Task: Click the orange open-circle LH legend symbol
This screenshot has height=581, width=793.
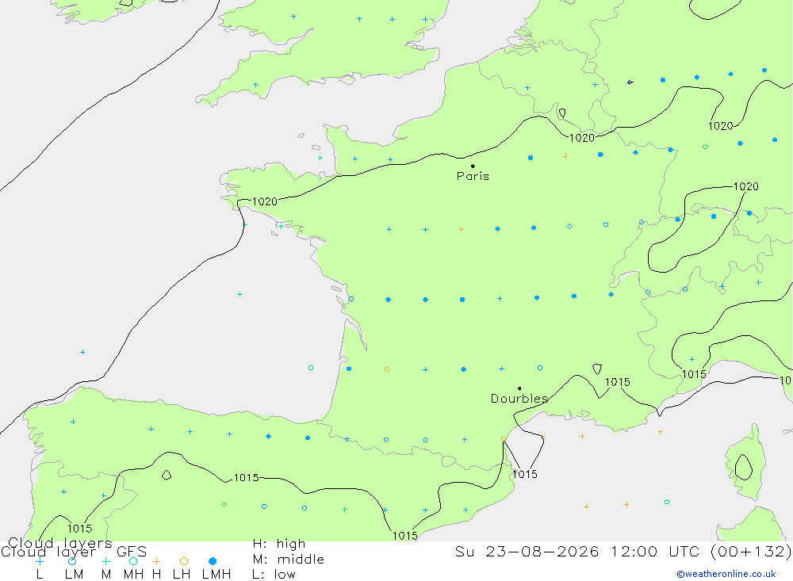Action: click(x=184, y=561)
